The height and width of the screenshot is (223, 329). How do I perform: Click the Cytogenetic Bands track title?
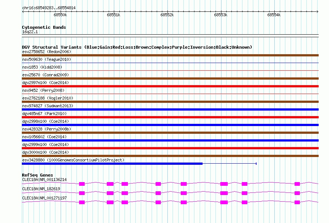click(x=44, y=27)
